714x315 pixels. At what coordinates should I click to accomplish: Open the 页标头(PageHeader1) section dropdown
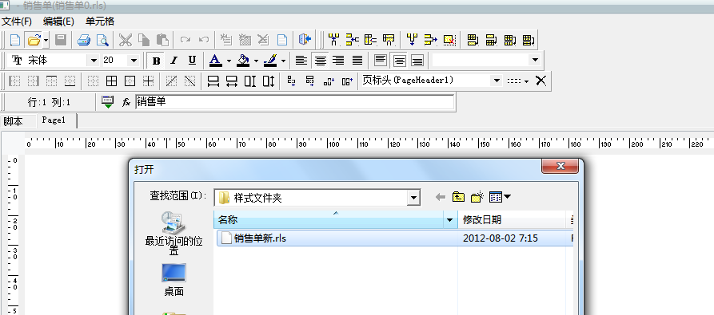pyautogui.click(x=497, y=81)
